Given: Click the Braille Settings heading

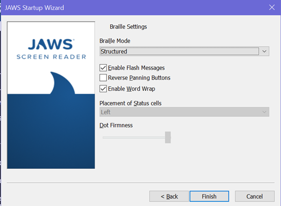Looking at the screenshot, I should [128, 27].
